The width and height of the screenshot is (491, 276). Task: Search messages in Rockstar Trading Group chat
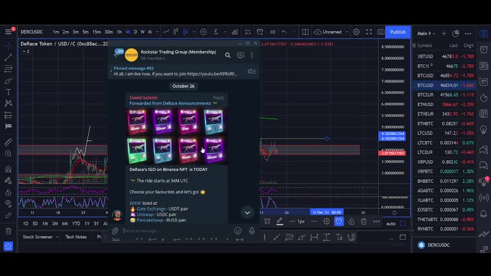click(228, 55)
